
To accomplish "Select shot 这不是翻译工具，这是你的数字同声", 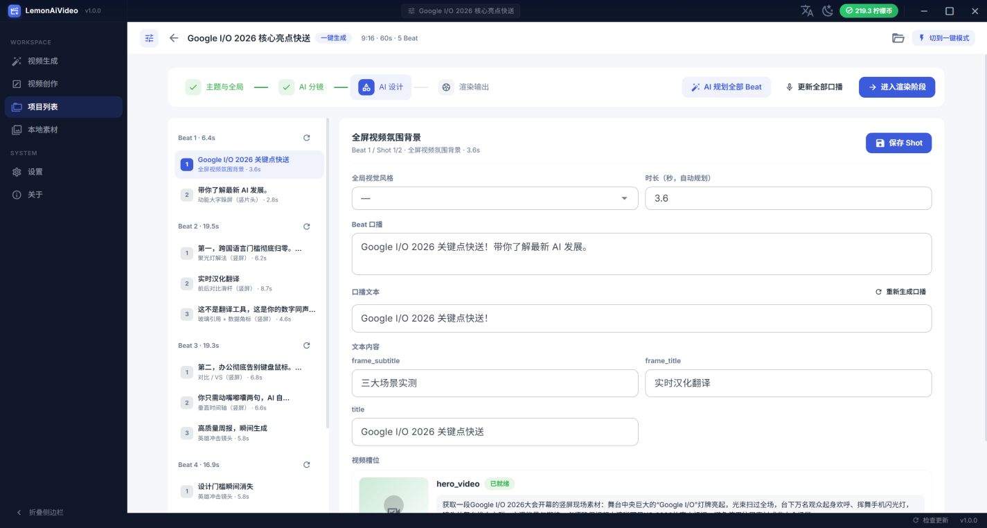I will pyautogui.click(x=249, y=314).
